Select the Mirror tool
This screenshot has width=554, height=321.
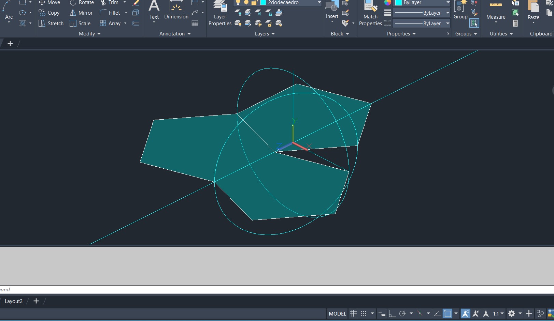[x=81, y=13]
